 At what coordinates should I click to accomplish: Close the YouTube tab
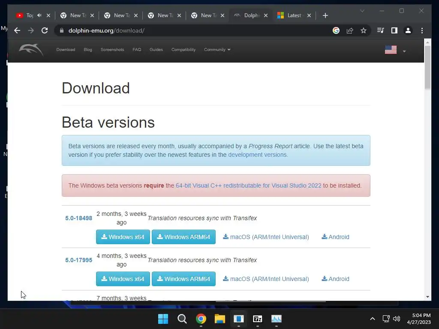48,15
